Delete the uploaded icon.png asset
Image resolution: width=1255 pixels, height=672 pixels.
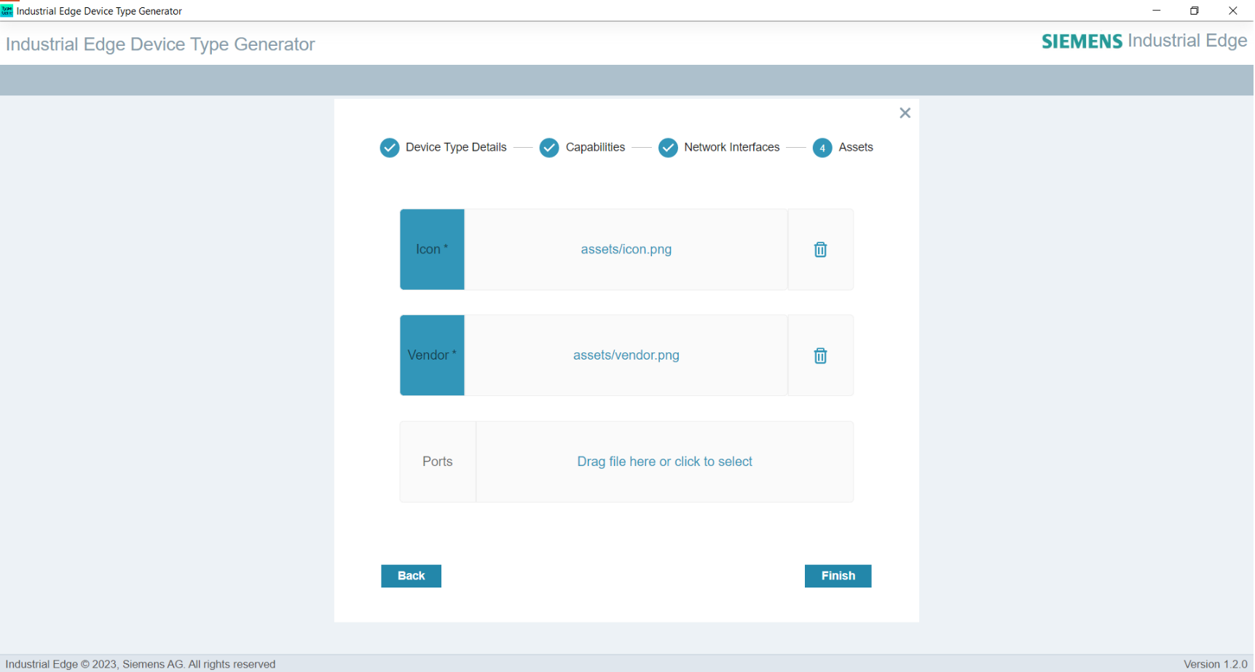(820, 249)
